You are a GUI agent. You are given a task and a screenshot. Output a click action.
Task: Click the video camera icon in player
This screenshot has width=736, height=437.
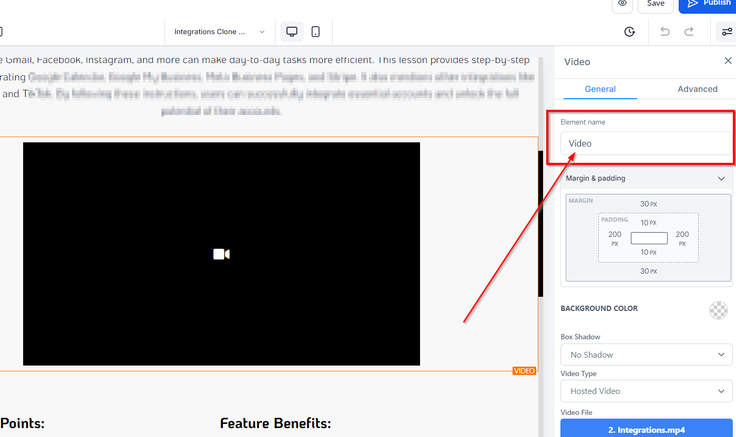[x=221, y=254]
